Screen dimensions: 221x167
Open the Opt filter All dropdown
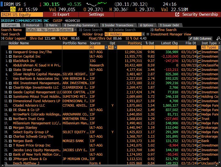[x=115, y=47]
